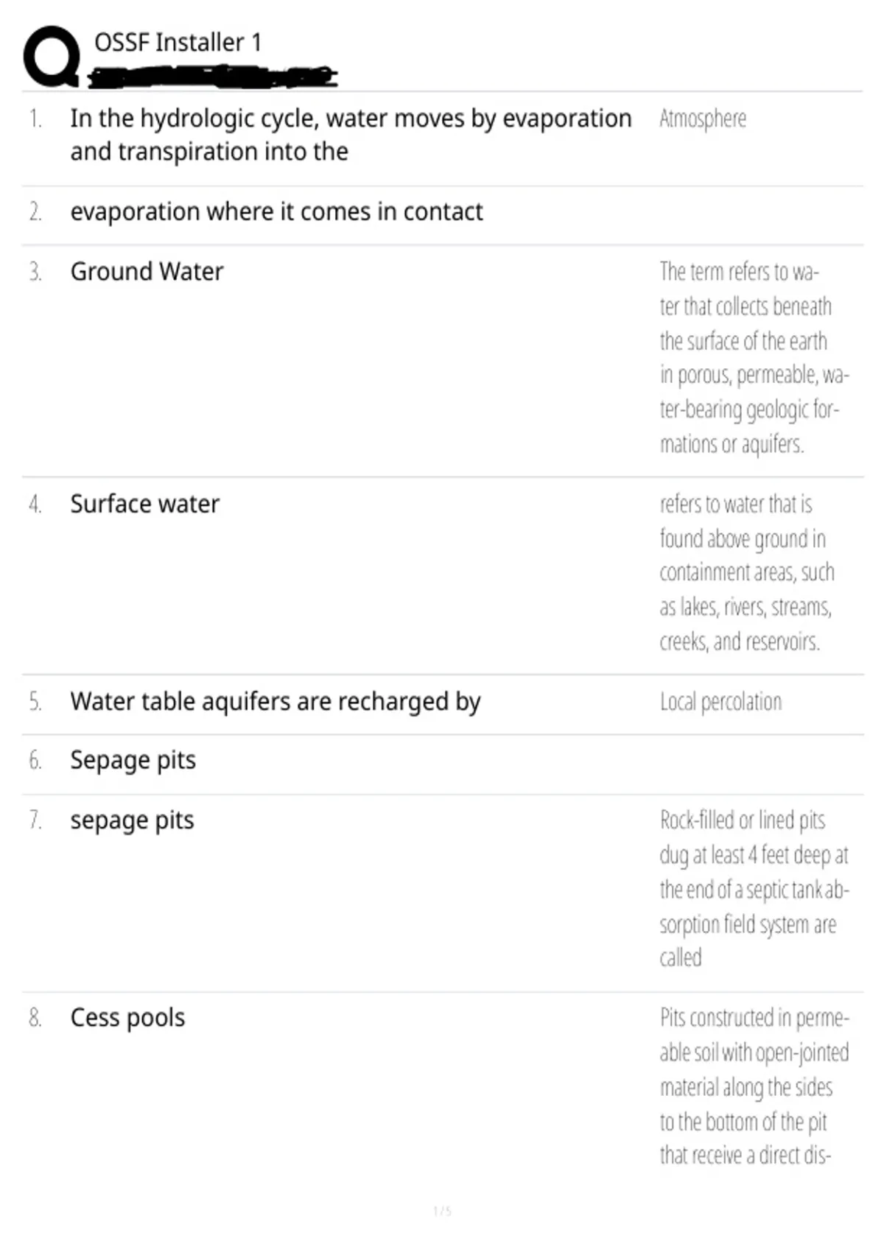Select term 1 hydrologic cycle question
Image resolution: width=884 pixels, height=1252 pixels.
(351, 135)
